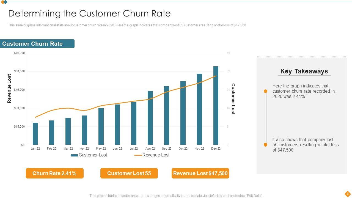Click the slide number 8 badge
The image size is (352, 198).
348,193
